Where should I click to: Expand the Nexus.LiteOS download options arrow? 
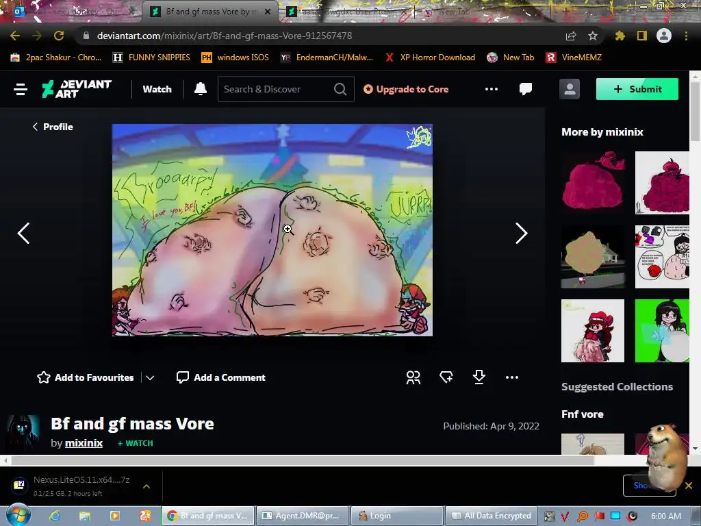click(x=146, y=486)
